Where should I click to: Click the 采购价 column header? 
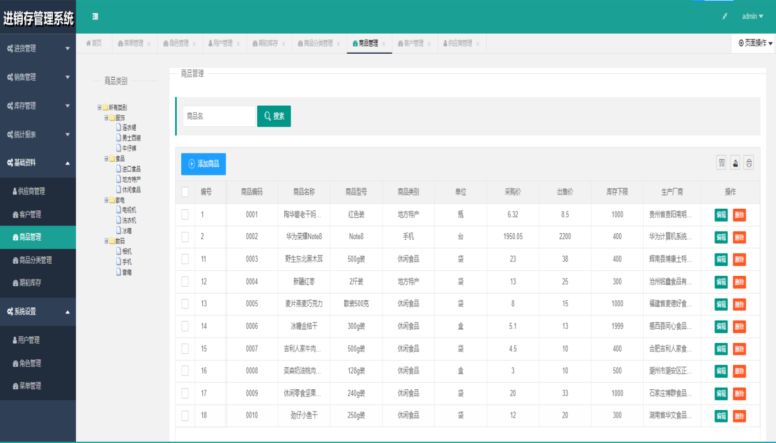tap(513, 192)
